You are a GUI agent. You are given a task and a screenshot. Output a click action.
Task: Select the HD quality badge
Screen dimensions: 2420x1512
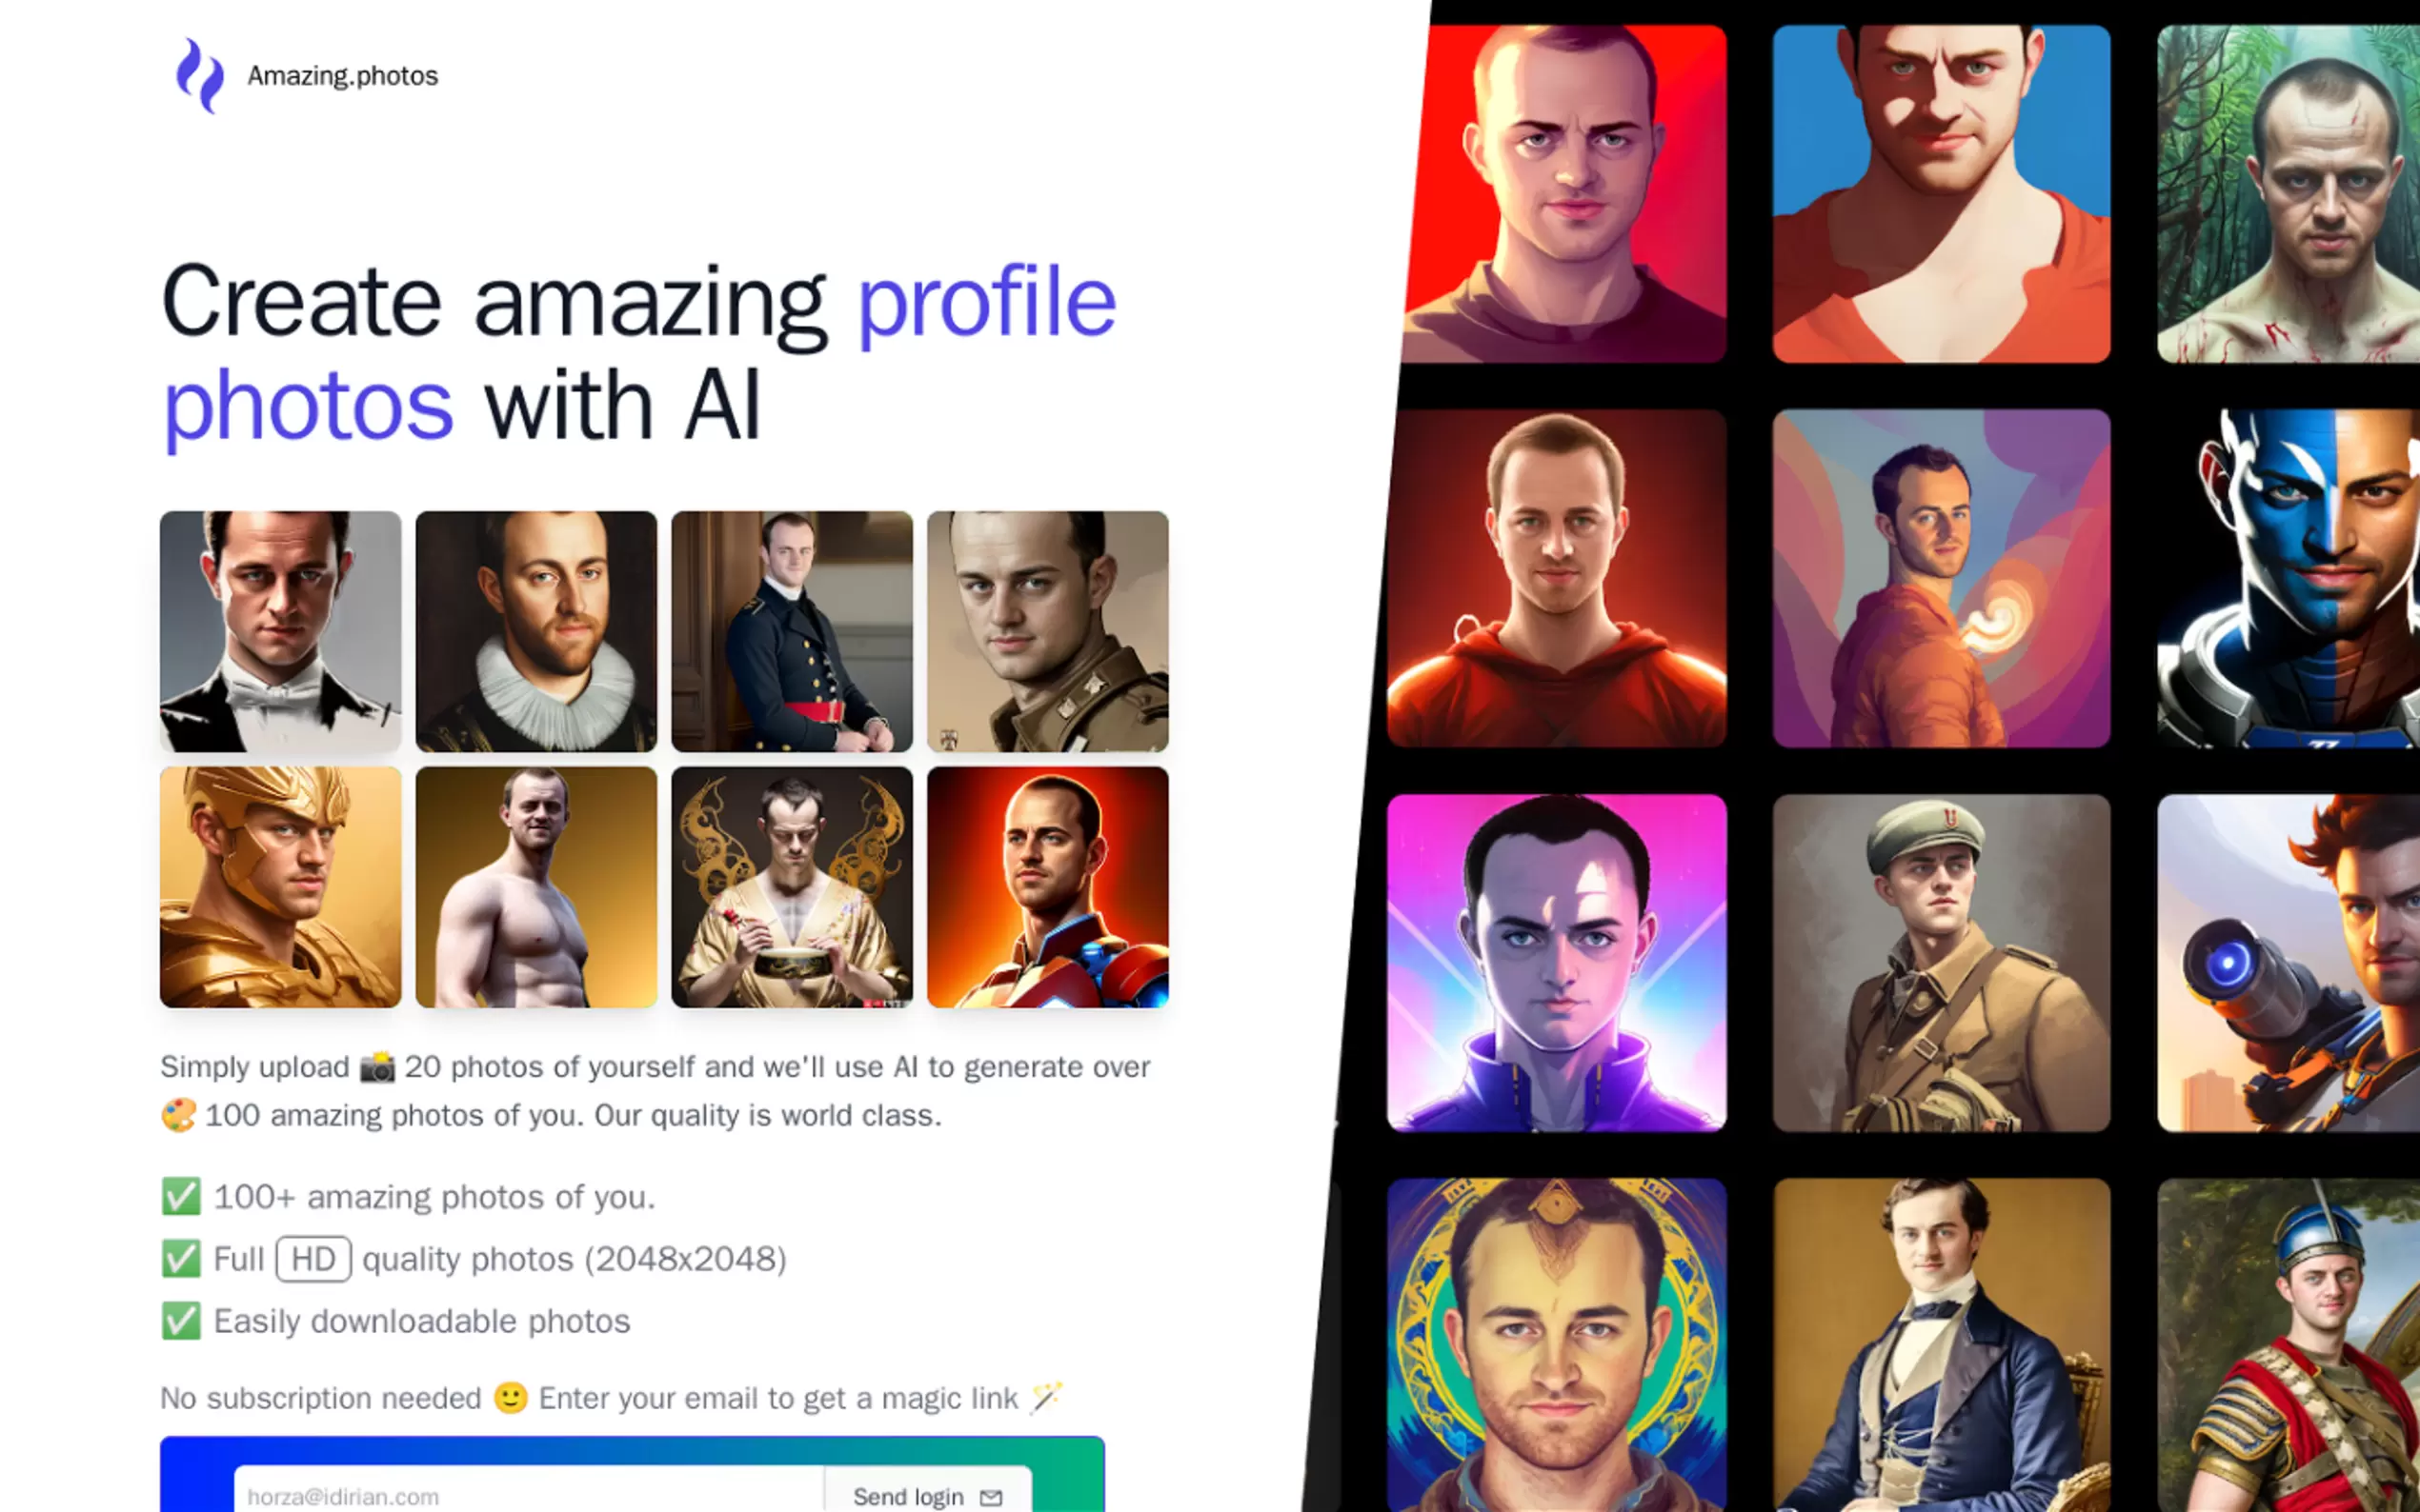pos(313,1259)
